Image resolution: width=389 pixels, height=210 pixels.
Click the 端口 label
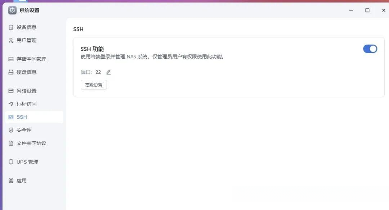(86, 72)
